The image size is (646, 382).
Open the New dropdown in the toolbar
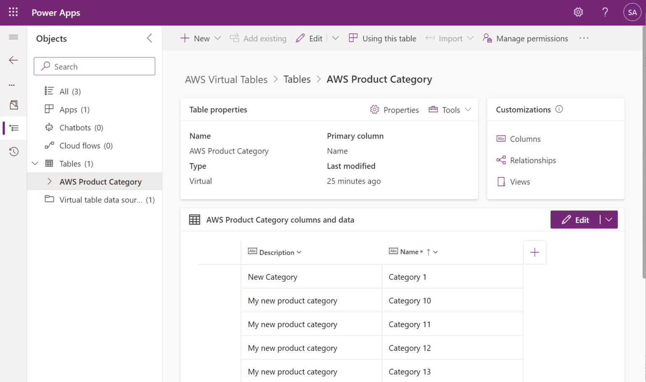tap(218, 38)
